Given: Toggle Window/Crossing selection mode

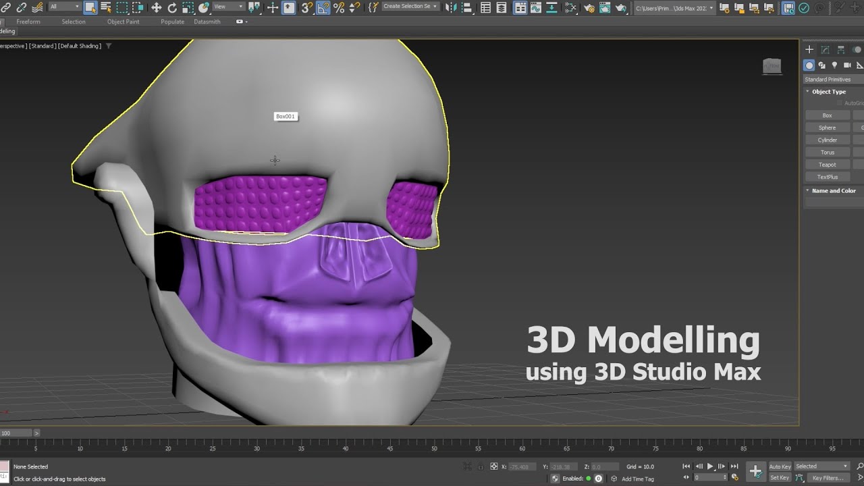Looking at the screenshot, I should pyautogui.click(x=138, y=8).
